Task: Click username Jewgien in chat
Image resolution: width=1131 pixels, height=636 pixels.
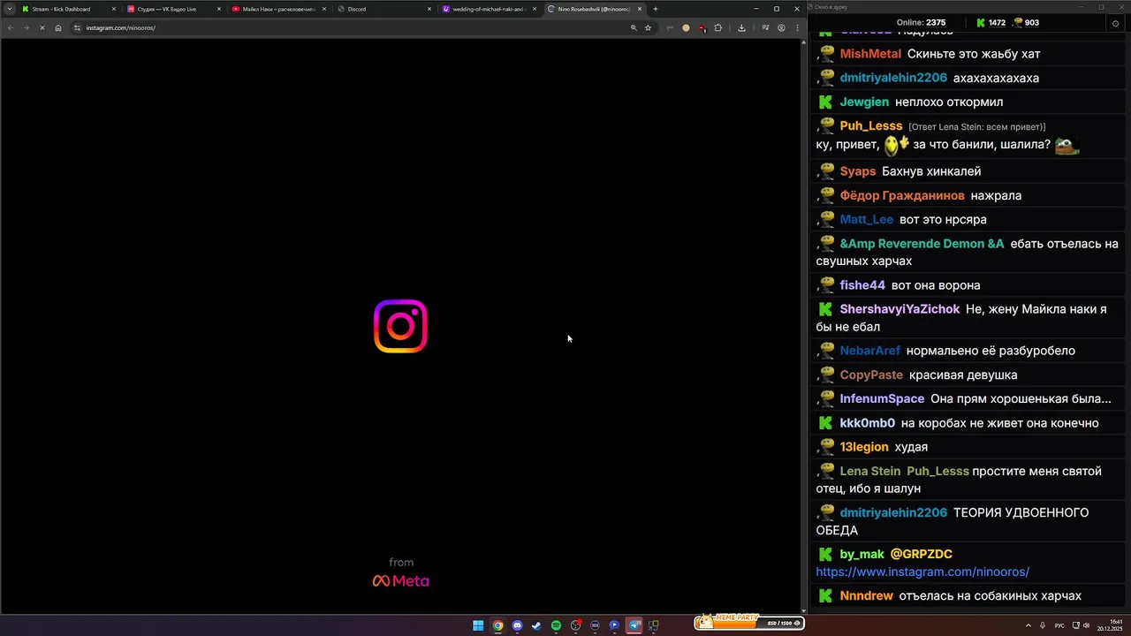Action: [x=864, y=102]
